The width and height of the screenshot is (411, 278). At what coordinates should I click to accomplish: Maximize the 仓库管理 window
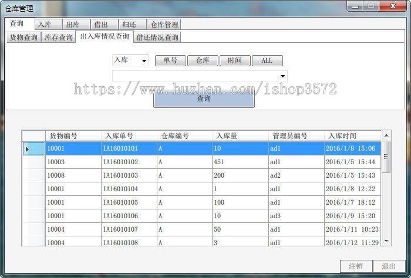click(x=370, y=6)
